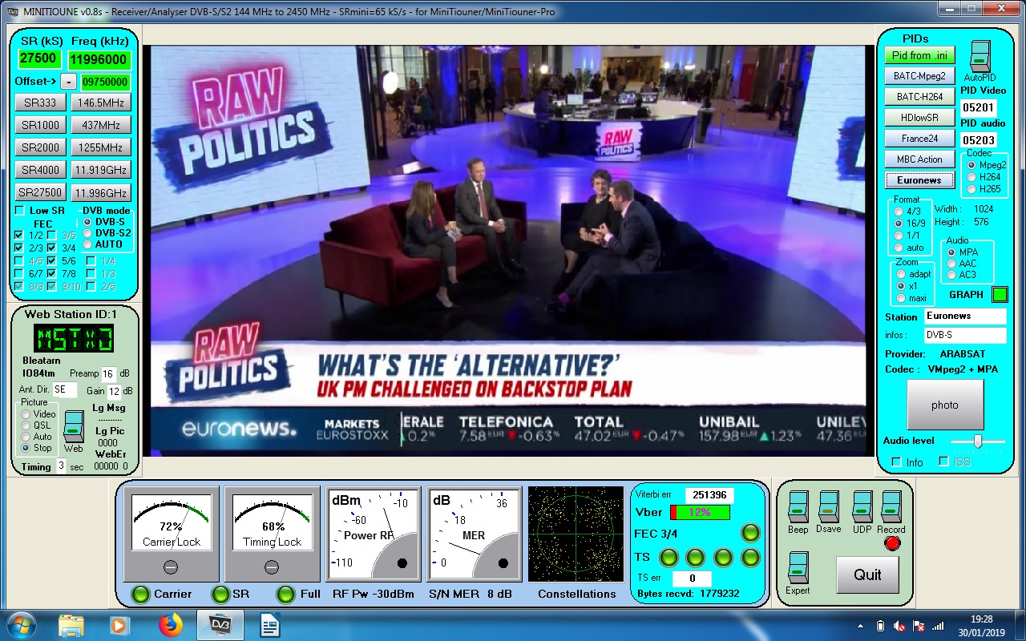The image size is (1026, 641).
Task: Uncheck the FEC 2/3 checkbox
Action: coord(19,248)
